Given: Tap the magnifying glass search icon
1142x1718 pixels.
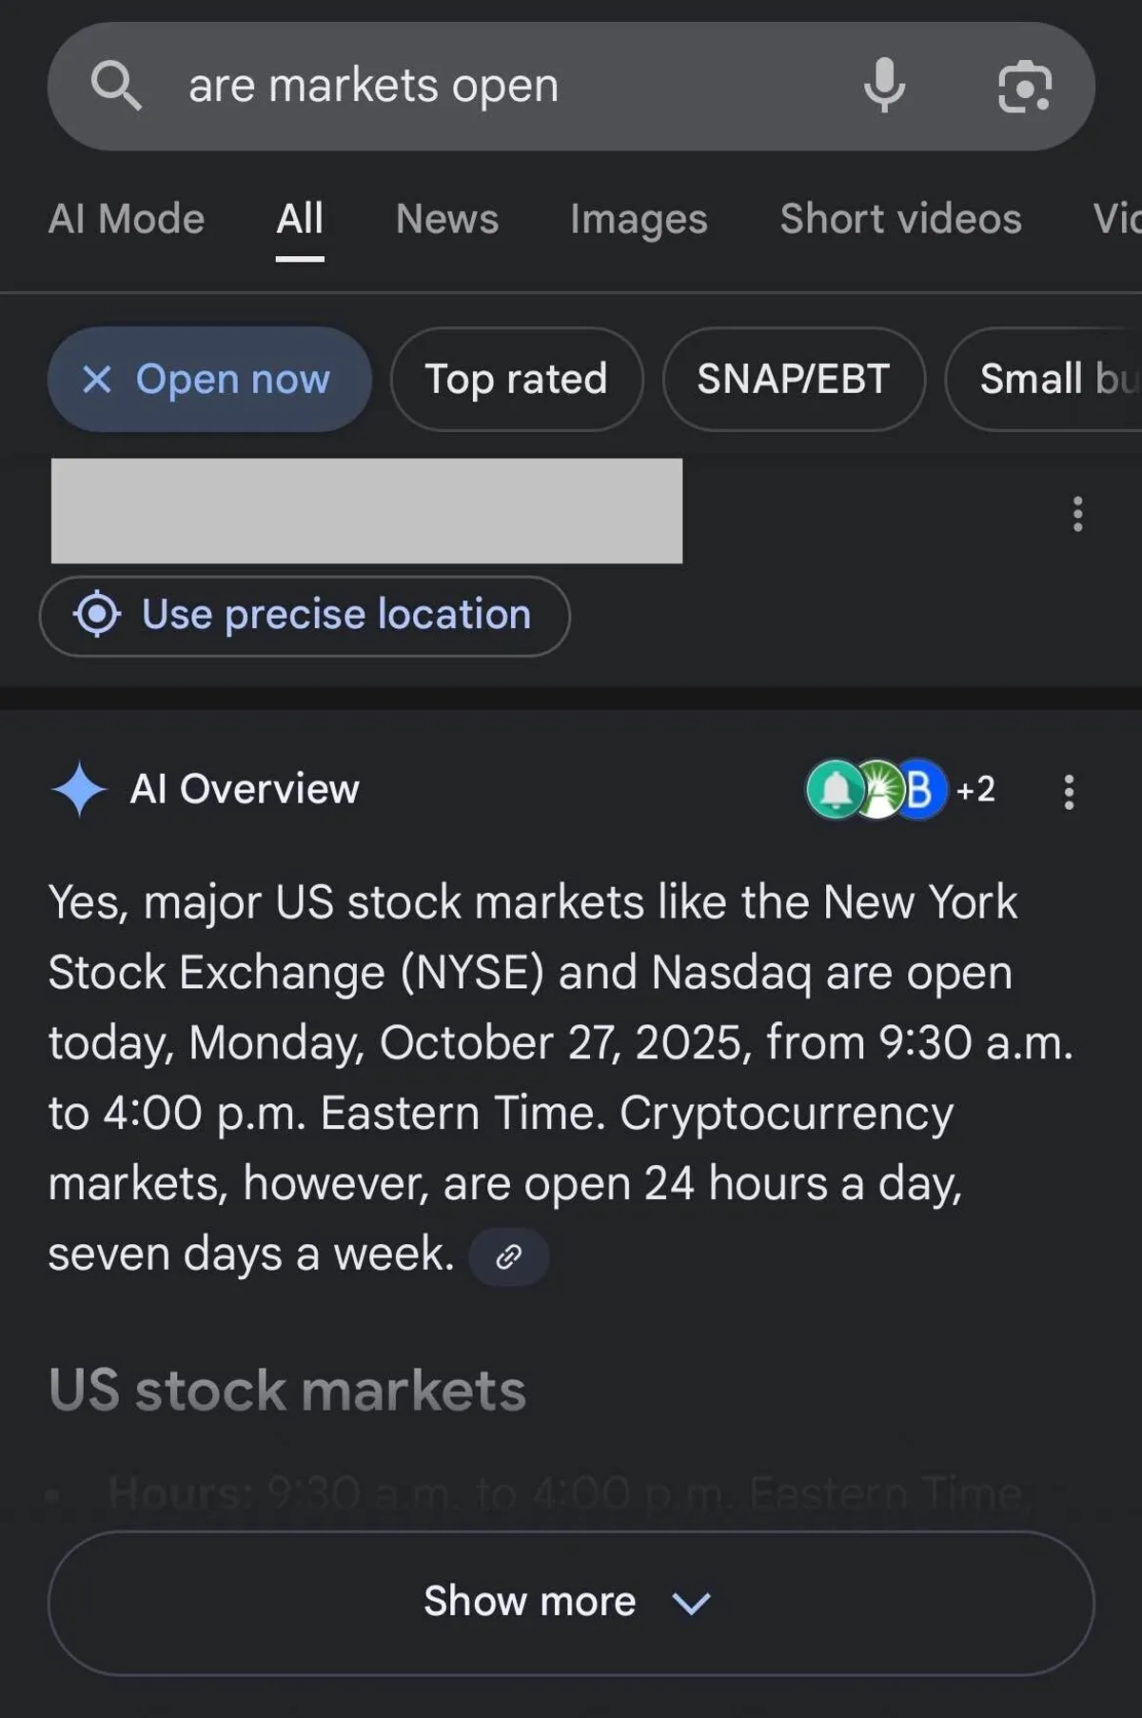Looking at the screenshot, I should [x=116, y=86].
